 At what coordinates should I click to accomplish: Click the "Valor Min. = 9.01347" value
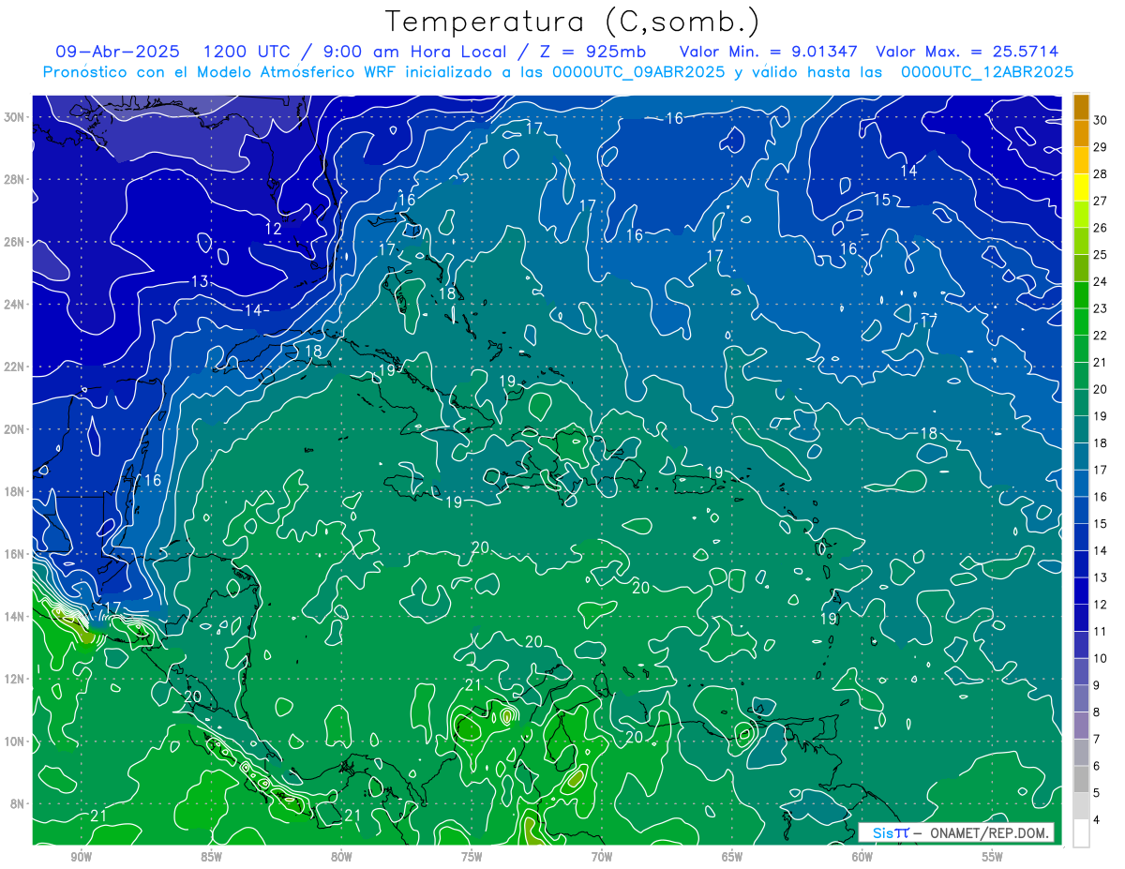click(x=769, y=52)
